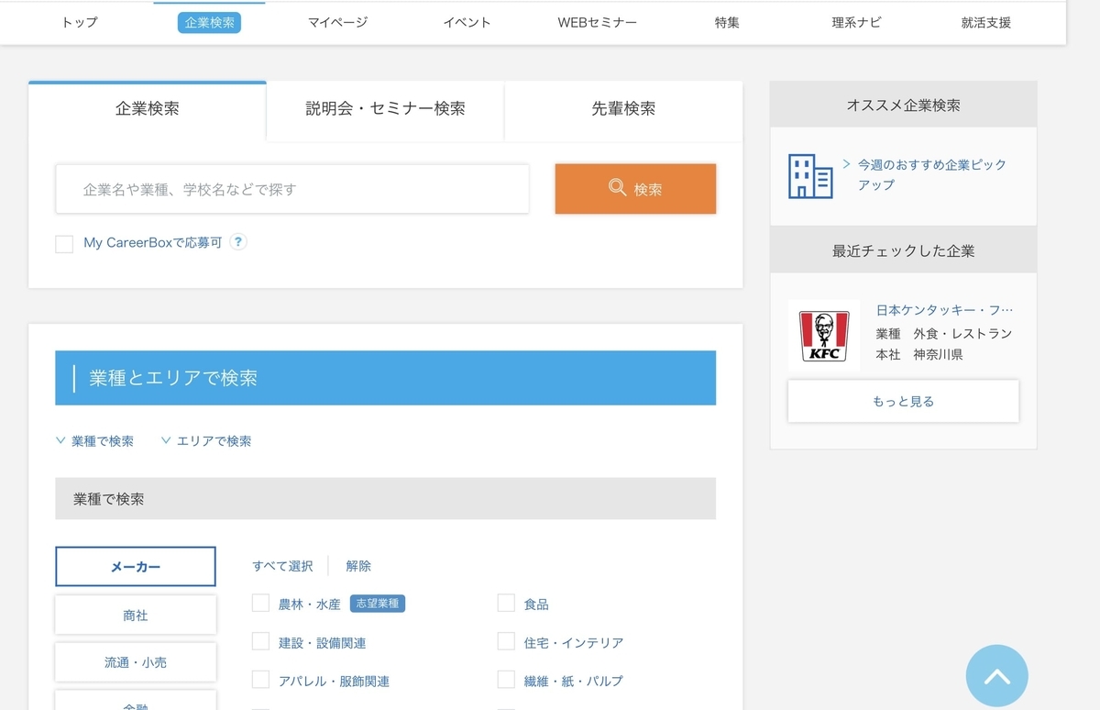This screenshot has width=1100, height=710.
Task: Click 解除 to clear selections
Action: click(x=358, y=566)
